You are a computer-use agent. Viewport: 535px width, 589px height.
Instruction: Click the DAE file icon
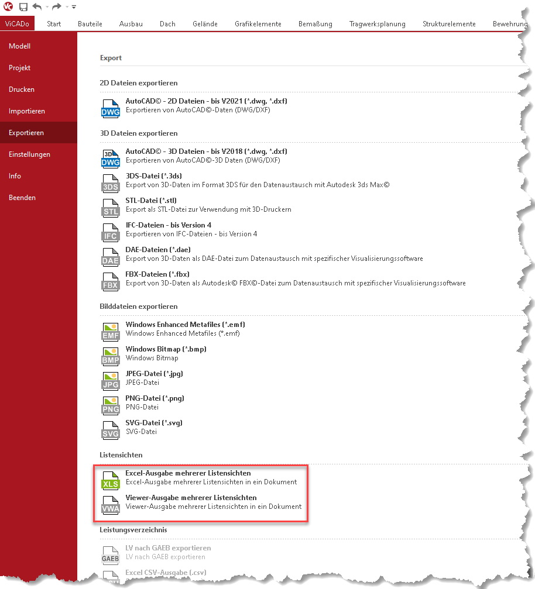(x=110, y=257)
